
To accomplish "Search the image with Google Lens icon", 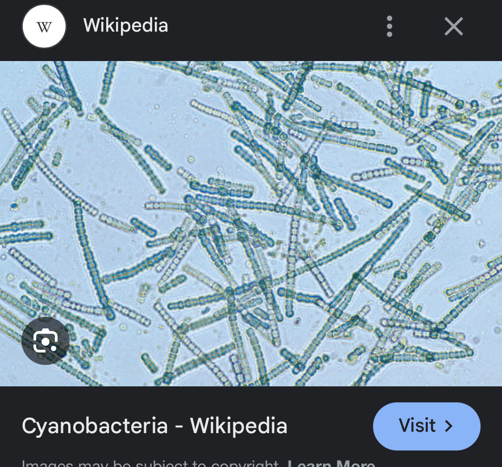I will [46, 341].
